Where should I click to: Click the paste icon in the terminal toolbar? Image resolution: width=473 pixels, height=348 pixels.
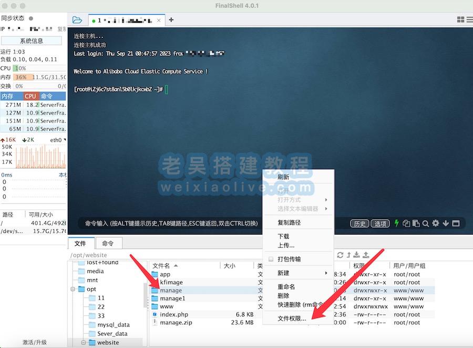click(416, 223)
